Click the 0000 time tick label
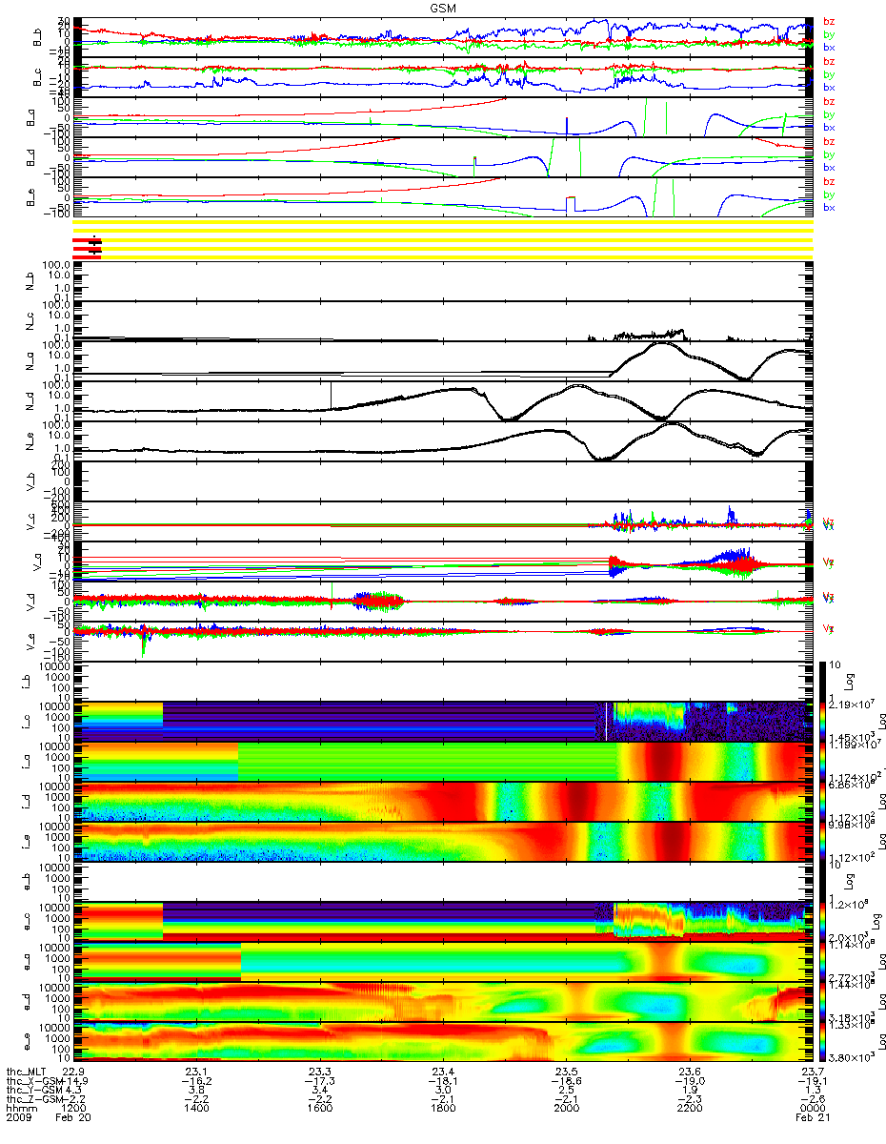This screenshot has width=886, height=1144. (x=812, y=1109)
